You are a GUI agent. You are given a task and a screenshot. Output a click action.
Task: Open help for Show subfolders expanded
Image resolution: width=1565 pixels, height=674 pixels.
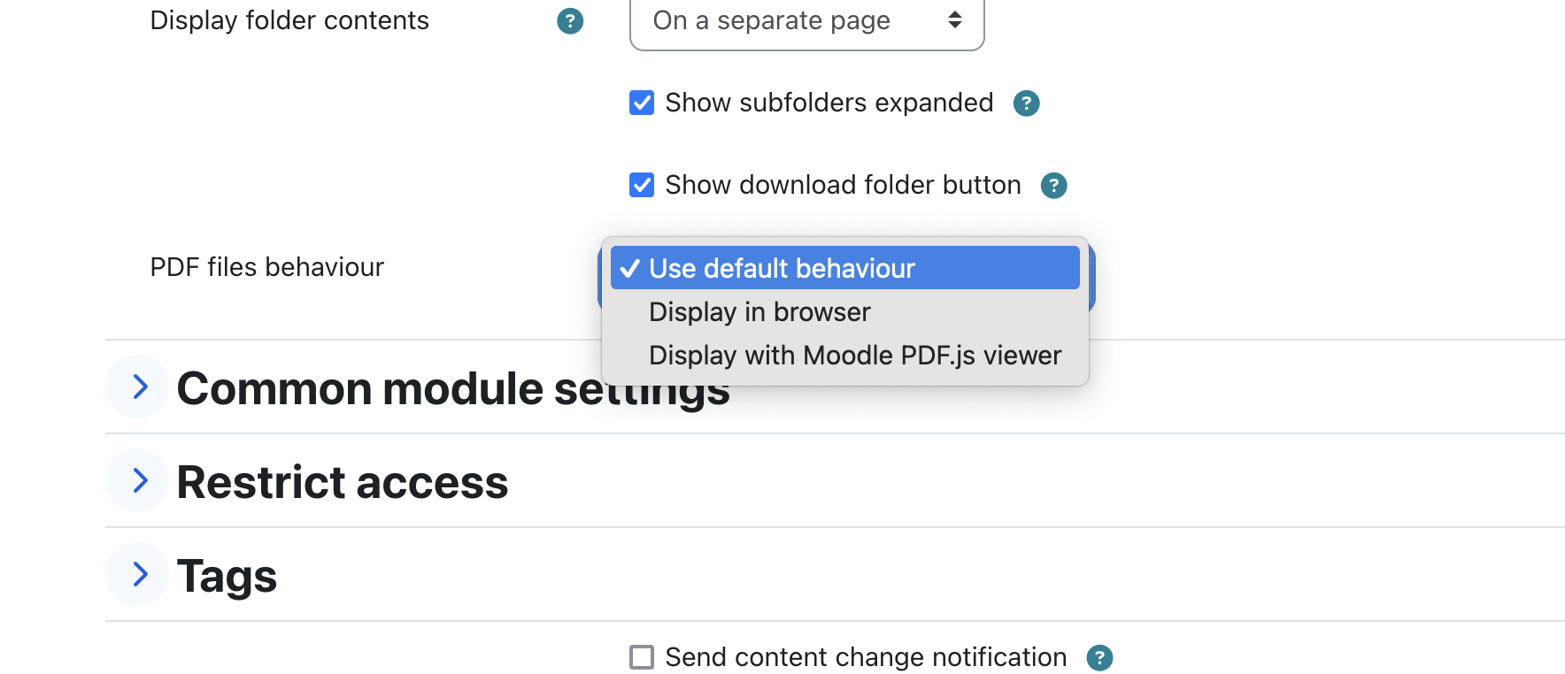(x=1026, y=103)
